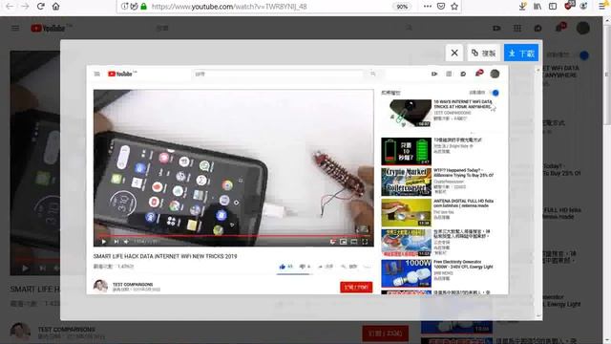Bookmark this page with the star icon
Screen dimensions: 611x344
pos(454,7)
